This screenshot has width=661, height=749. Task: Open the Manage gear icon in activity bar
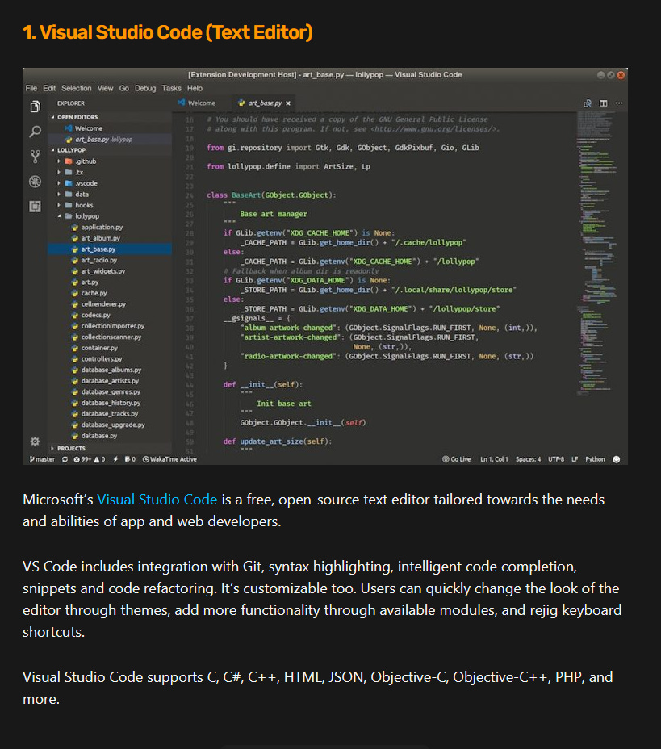click(35, 441)
